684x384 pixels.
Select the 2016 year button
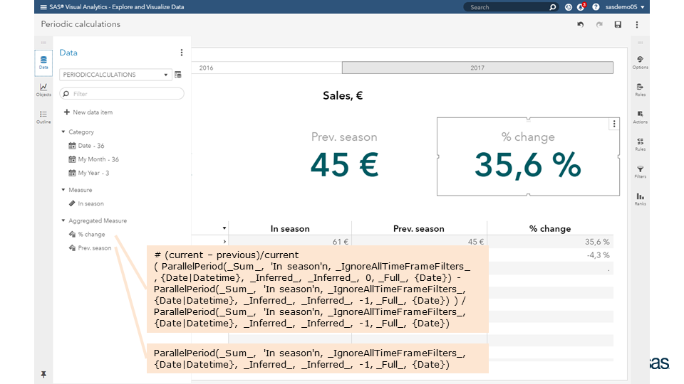266,68
